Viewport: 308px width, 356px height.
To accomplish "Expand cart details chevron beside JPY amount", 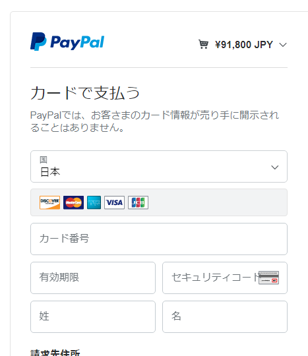I will click(283, 45).
